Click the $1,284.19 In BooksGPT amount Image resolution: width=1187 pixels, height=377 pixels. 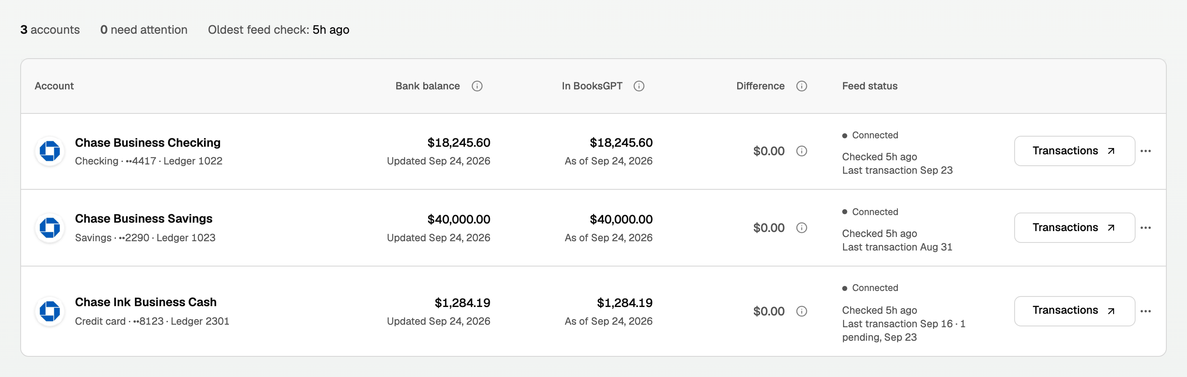(x=624, y=303)
